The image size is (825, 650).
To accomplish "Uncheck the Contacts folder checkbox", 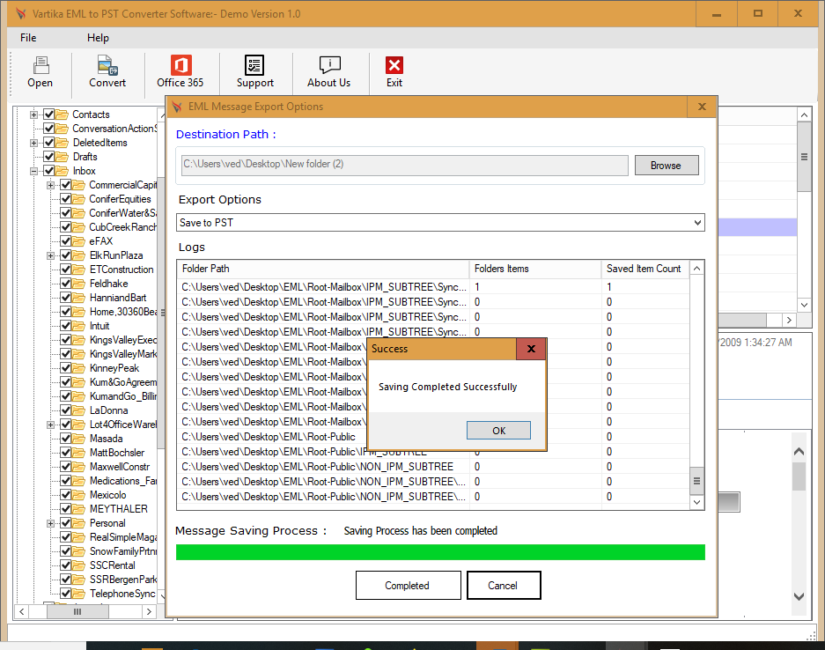I will click(49, 114).
